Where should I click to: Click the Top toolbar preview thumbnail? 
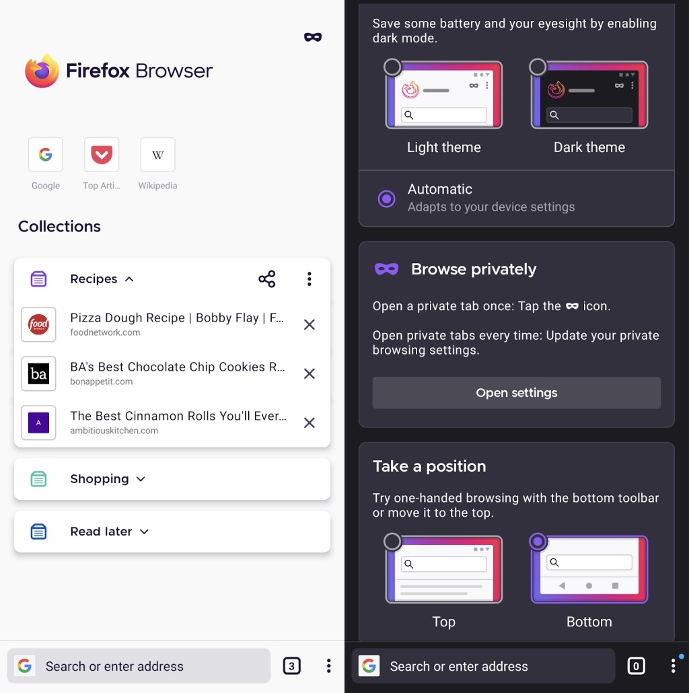(x=444, y=569)
